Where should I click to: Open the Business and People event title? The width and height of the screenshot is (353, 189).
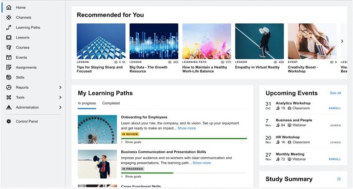point(294,120)
